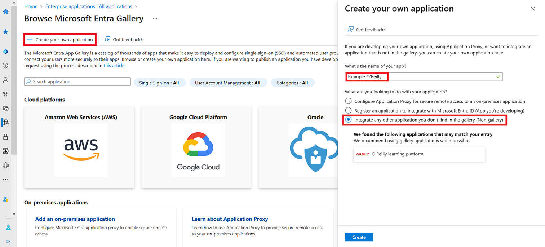The height and width of the screenshot is (247, 545).
Task: Click the Cloud platforms section heading
Action: [x=44, y=100]
